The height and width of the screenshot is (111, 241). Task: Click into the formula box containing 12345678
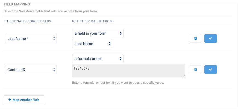[x=128, y=71]
